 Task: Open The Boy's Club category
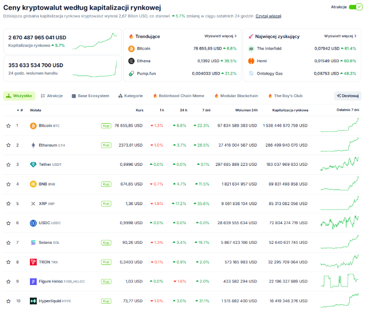click(286, 96)
